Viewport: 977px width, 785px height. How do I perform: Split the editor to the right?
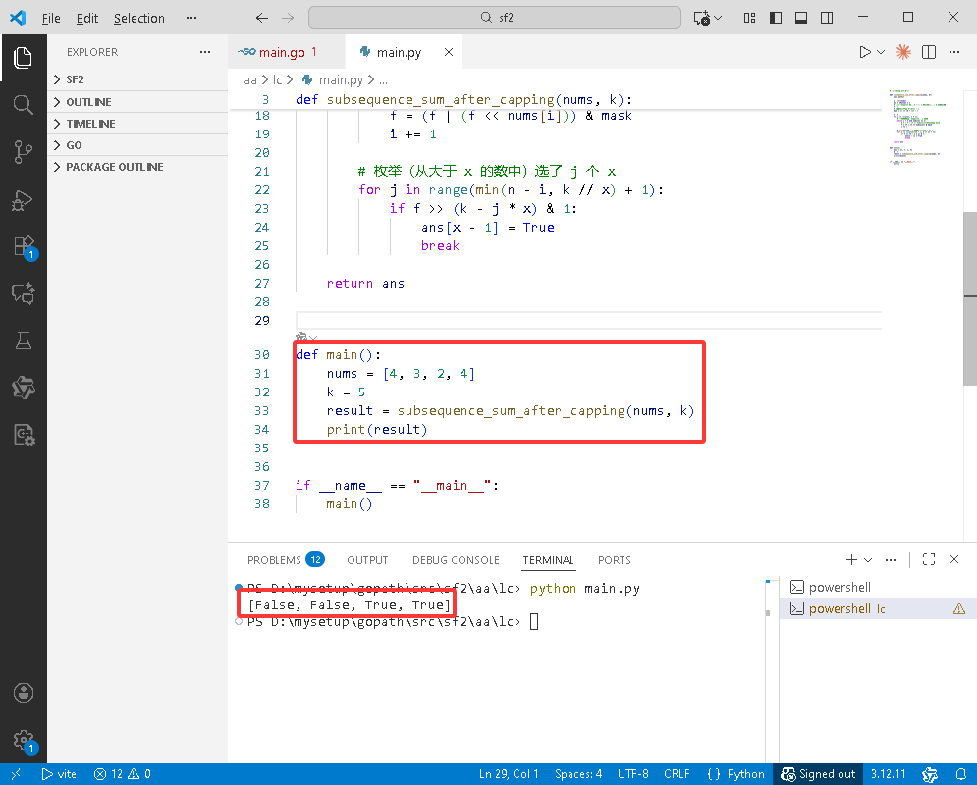click(929, 52)
